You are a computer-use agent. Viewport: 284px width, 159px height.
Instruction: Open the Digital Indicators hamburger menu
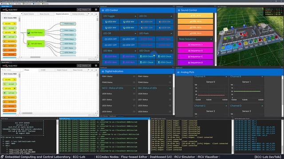click(103, 72)
